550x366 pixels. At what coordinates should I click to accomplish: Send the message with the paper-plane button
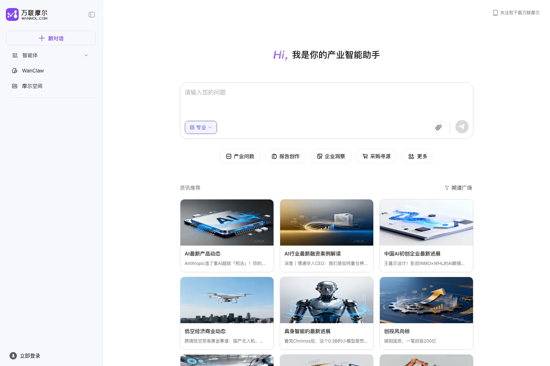click(x=462, y=127)
